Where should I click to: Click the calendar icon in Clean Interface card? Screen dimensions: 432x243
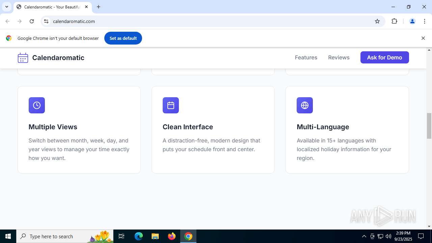click(171, 105)
